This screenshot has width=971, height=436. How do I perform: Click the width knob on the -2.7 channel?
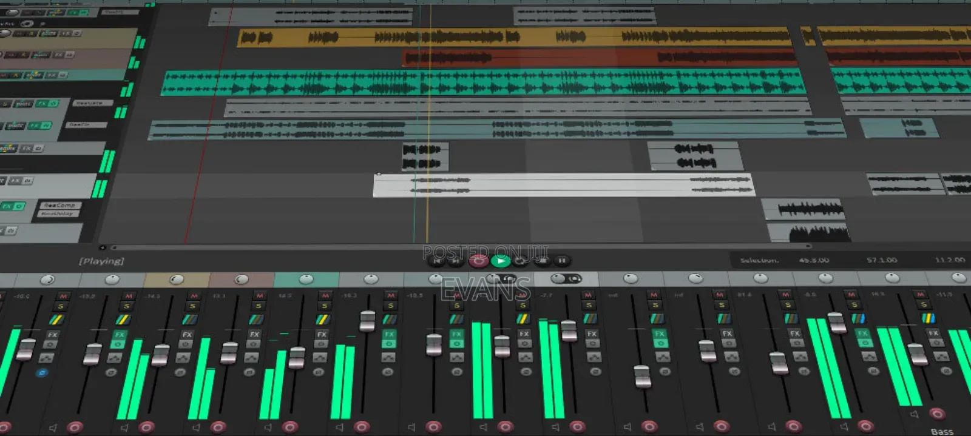click(x=575, y=278)
